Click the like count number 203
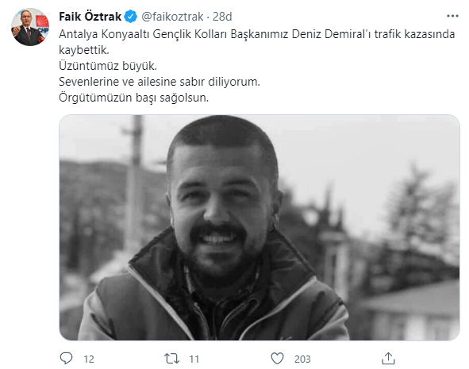 click(302, 359)
